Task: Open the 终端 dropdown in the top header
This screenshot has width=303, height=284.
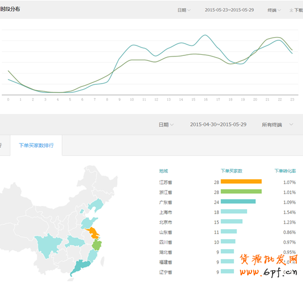Action: (274, 10)
